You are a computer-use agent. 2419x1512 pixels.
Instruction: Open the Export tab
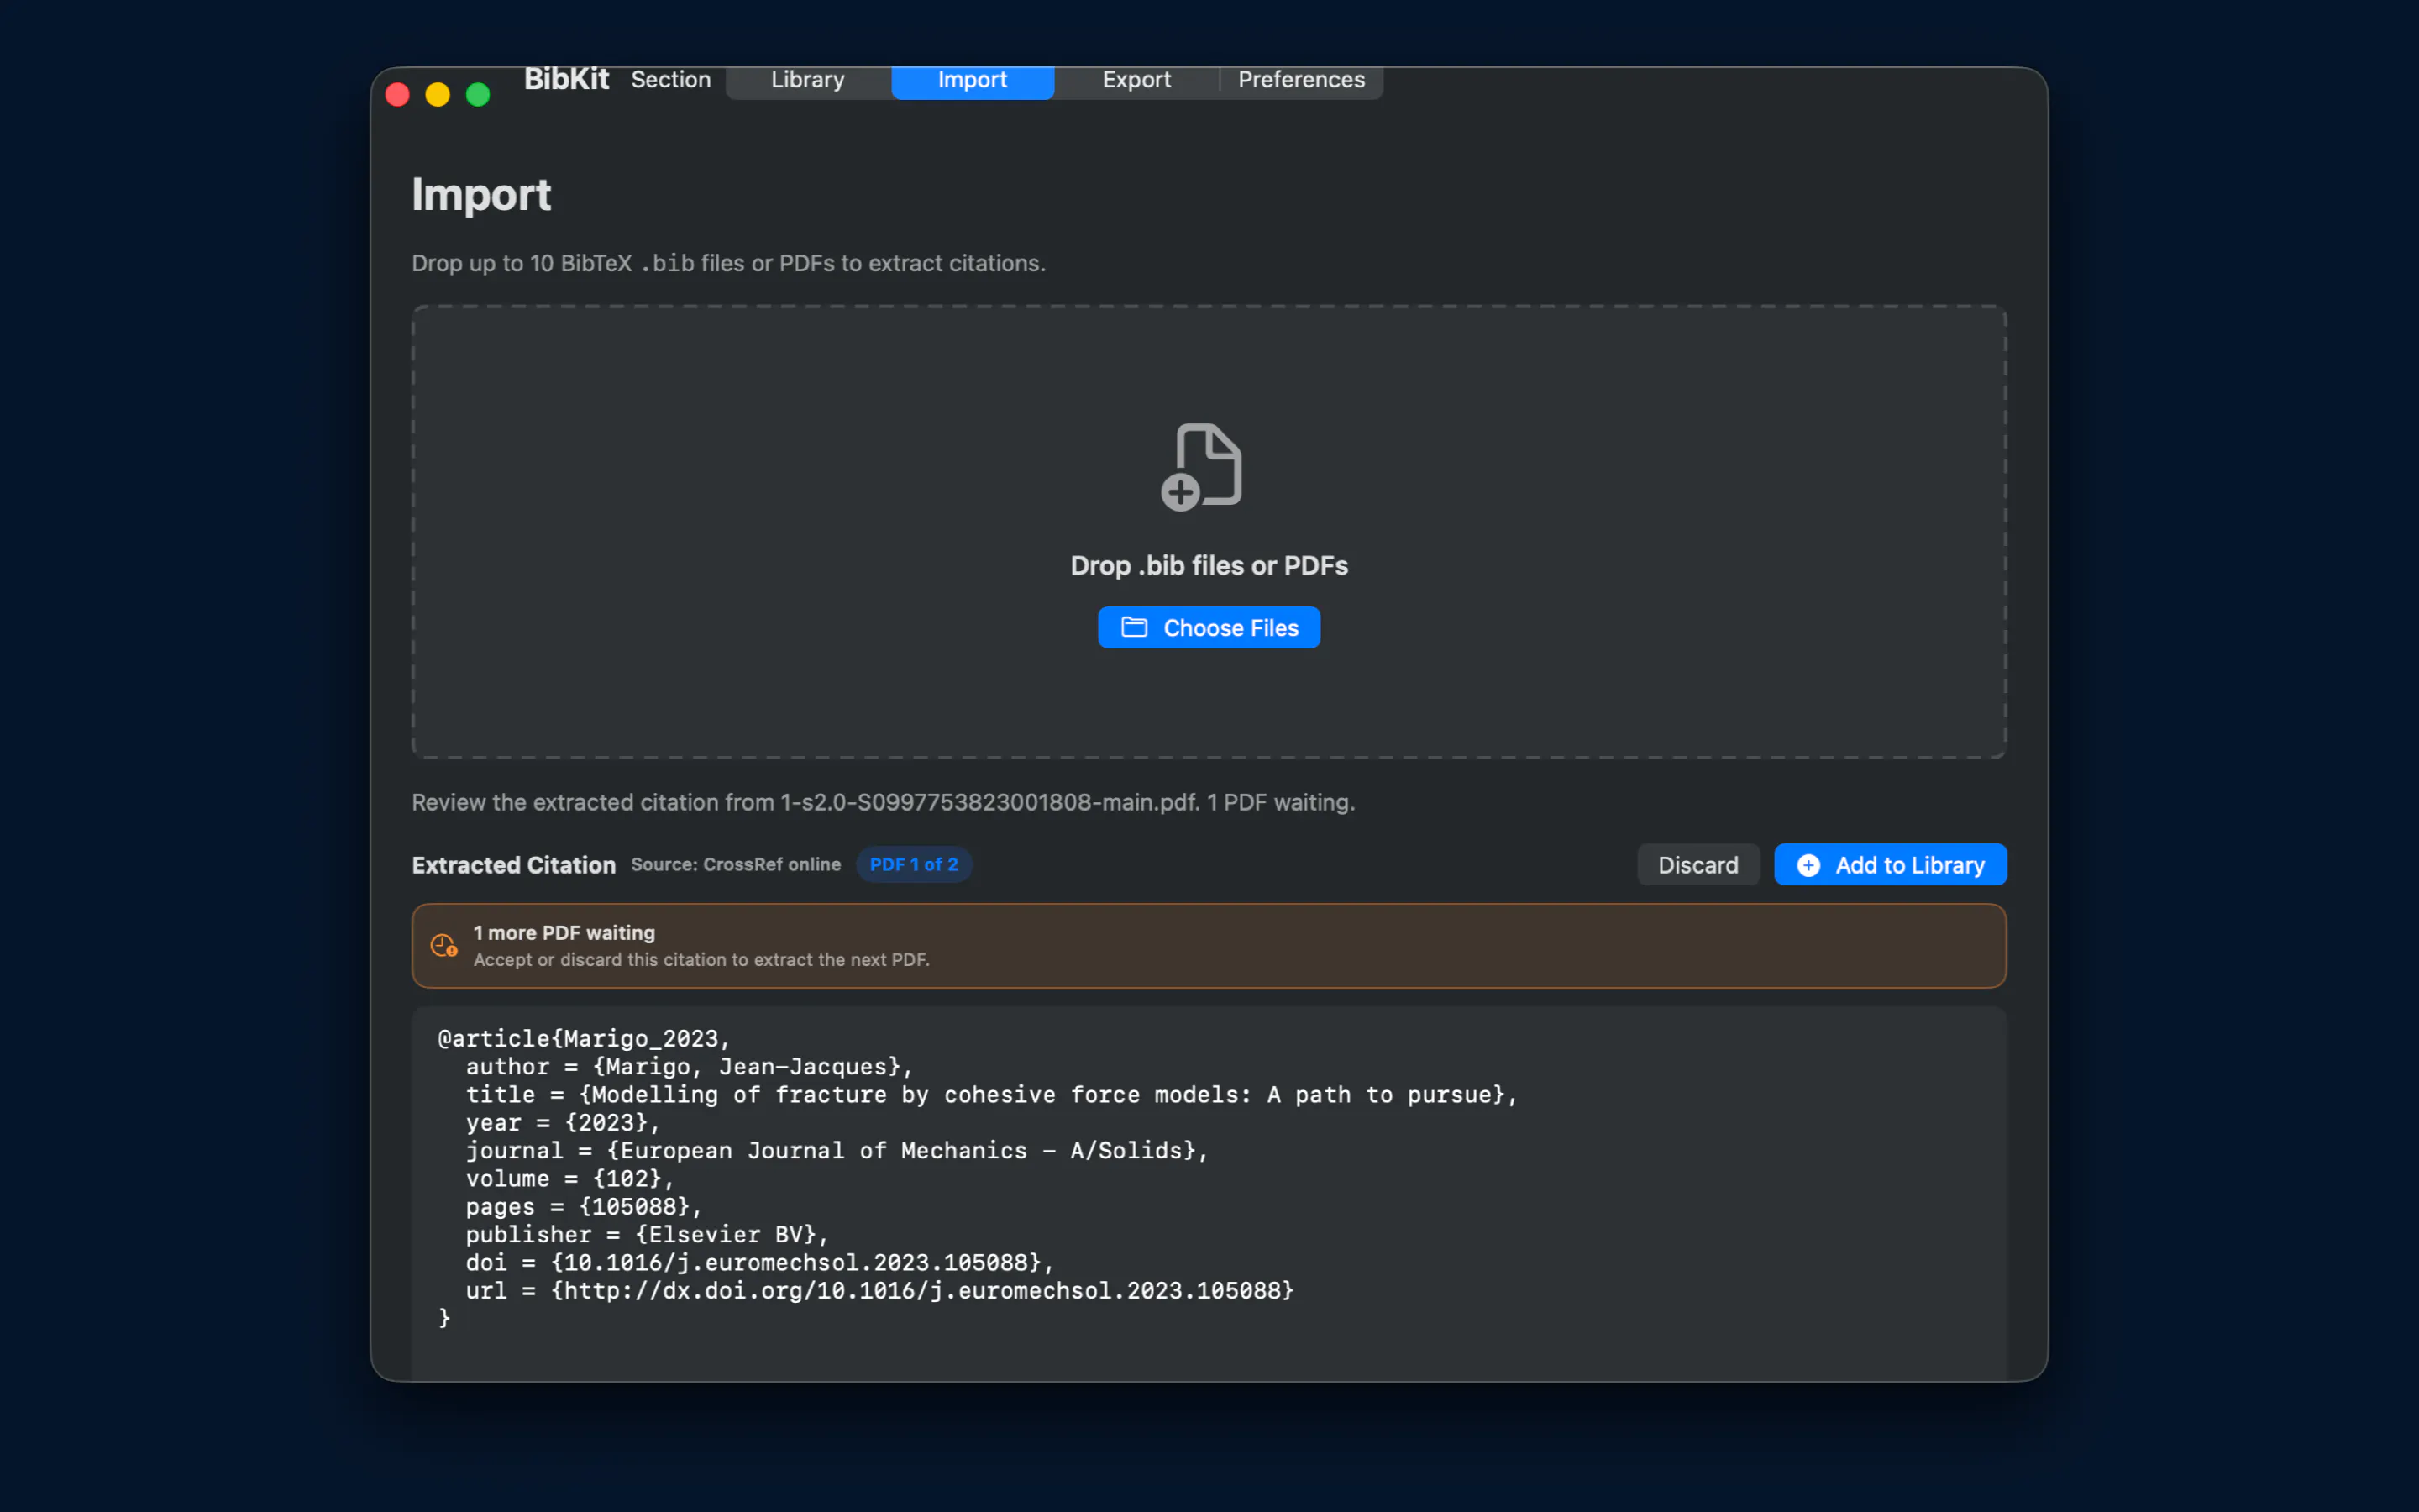point(1136,80)
